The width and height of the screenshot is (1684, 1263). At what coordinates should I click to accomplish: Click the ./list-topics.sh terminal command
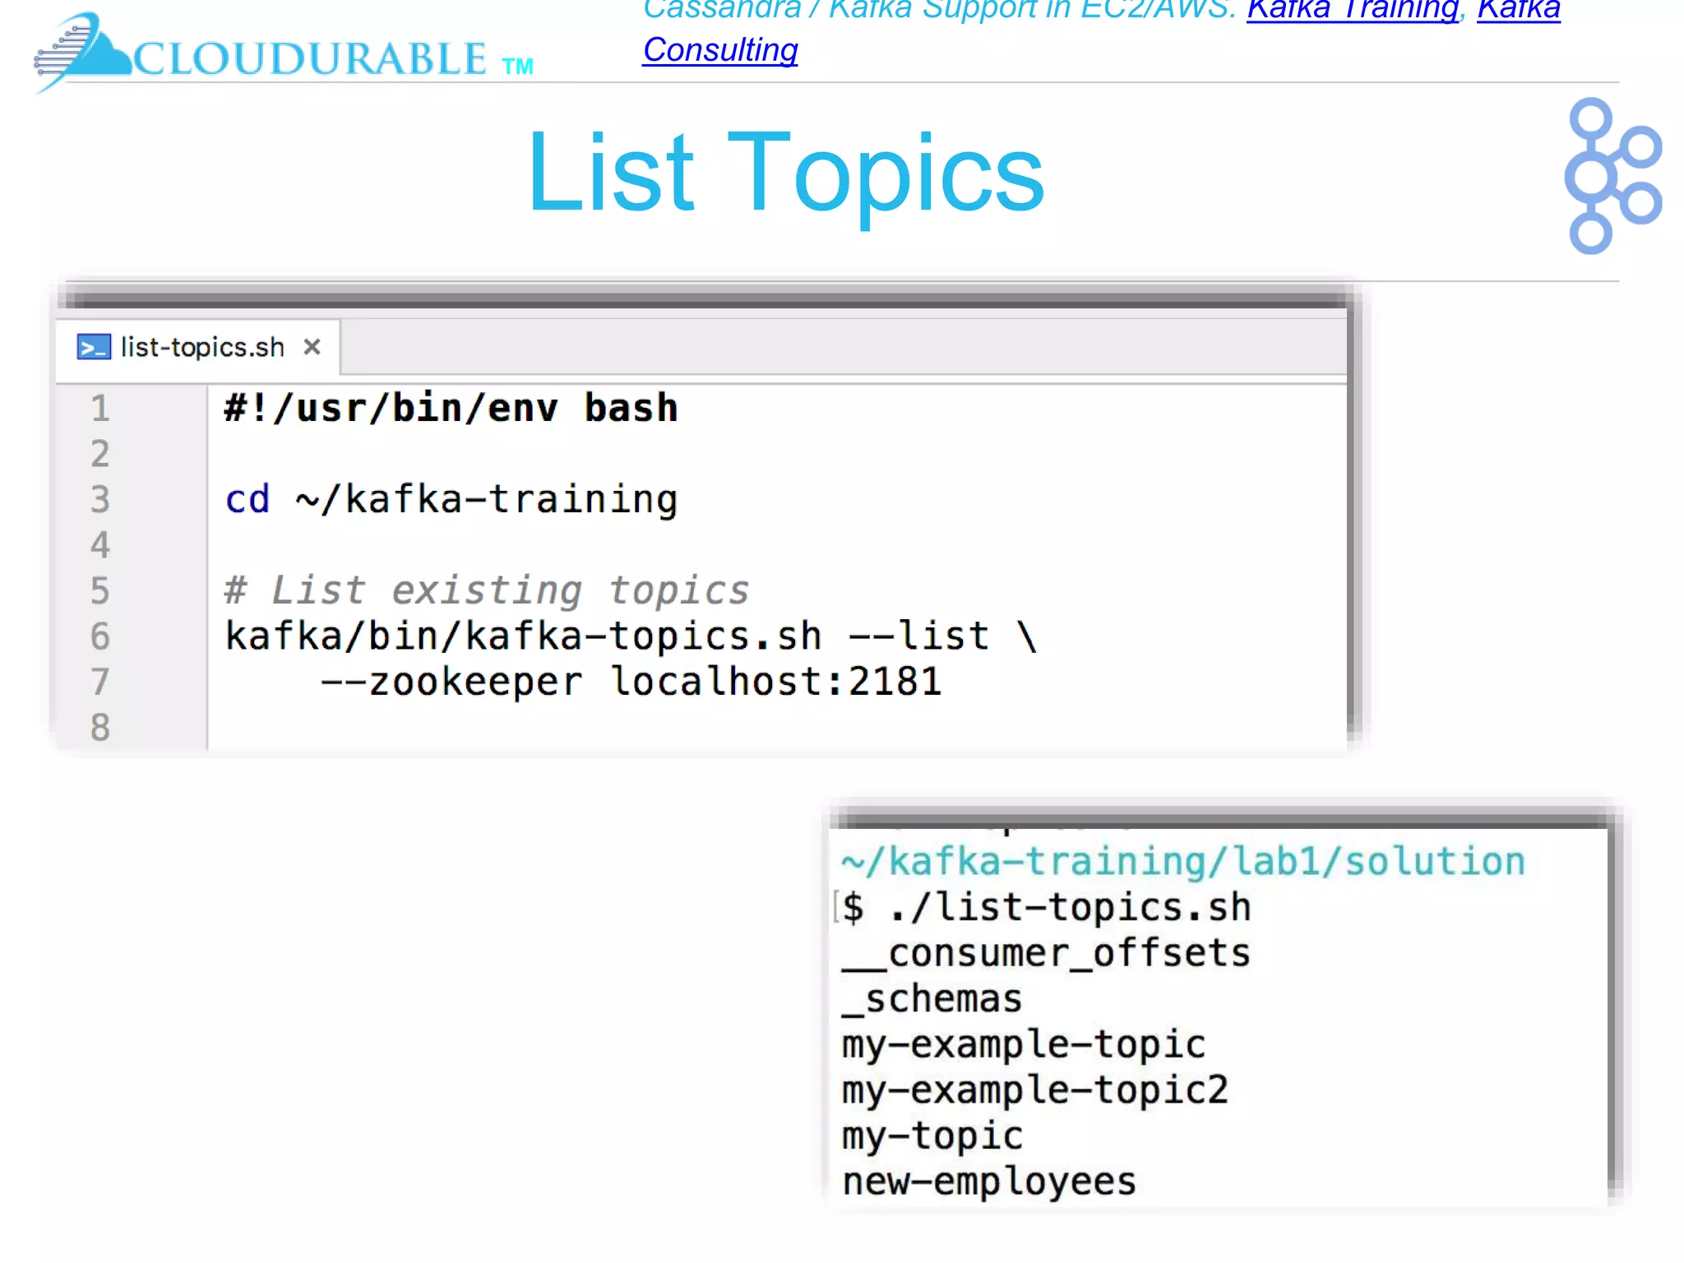(x=1069, y=908)
